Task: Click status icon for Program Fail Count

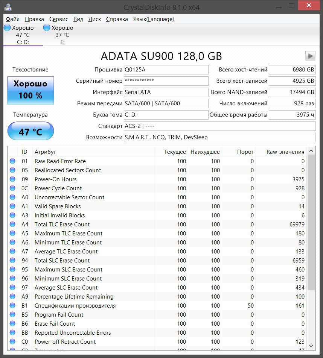Action: 12,314
